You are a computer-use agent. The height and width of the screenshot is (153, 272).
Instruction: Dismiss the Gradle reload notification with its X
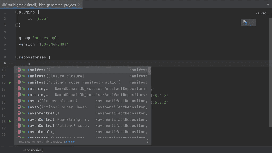252,22
